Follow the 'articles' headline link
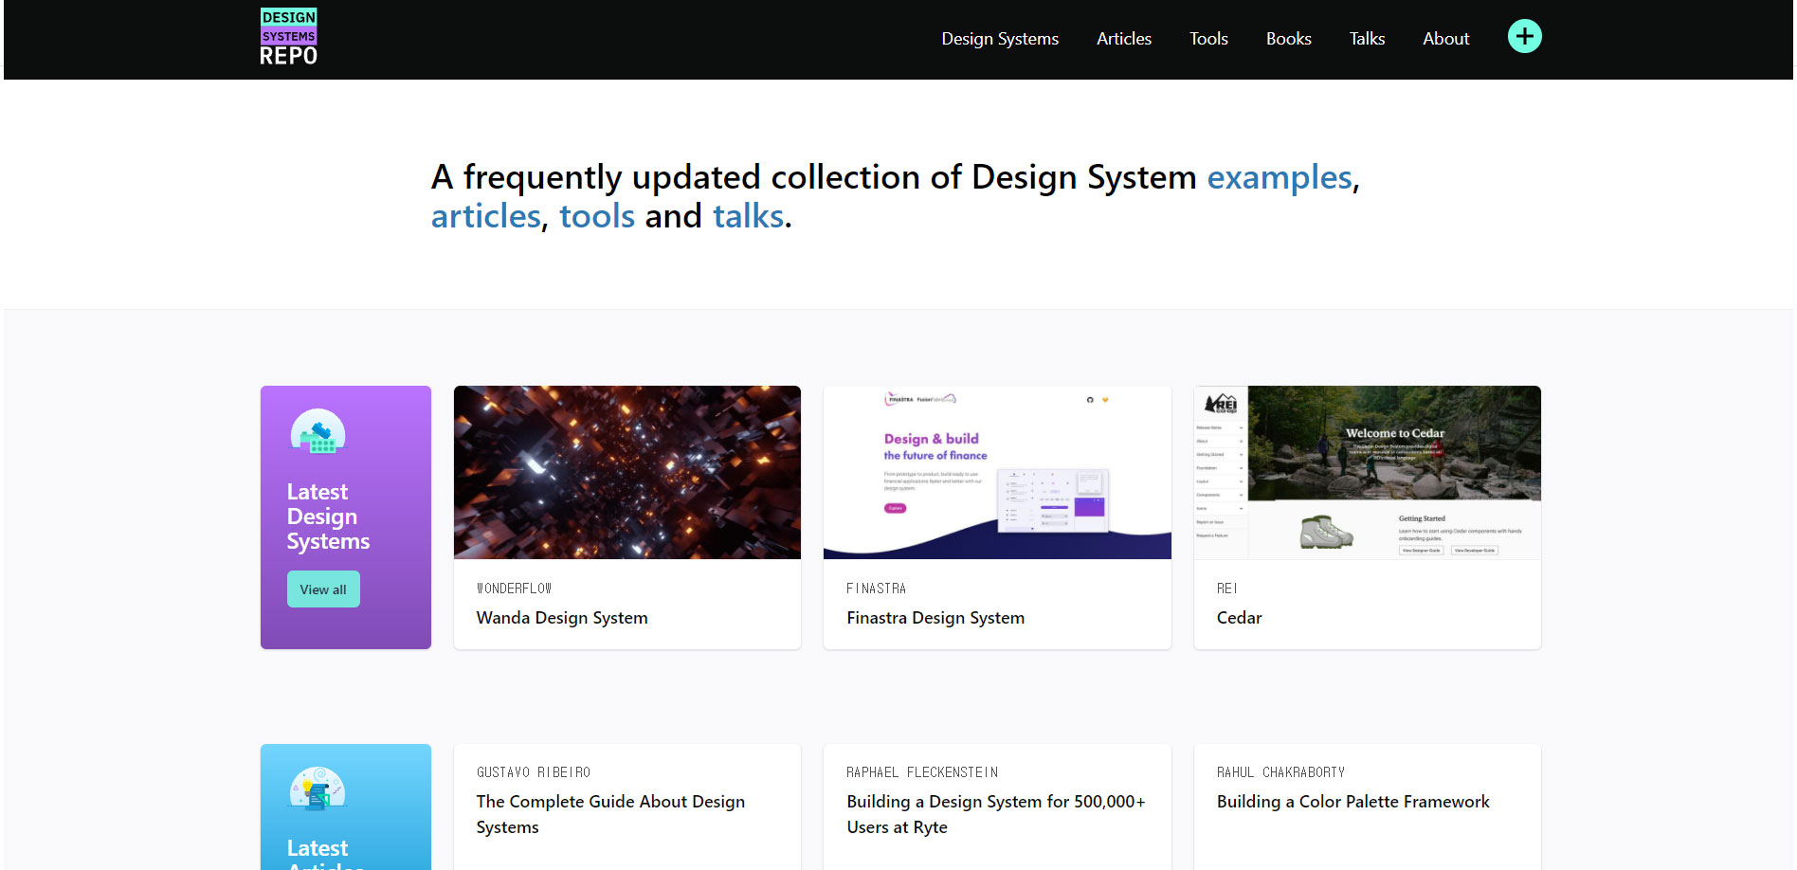 [x=485, y=217]
